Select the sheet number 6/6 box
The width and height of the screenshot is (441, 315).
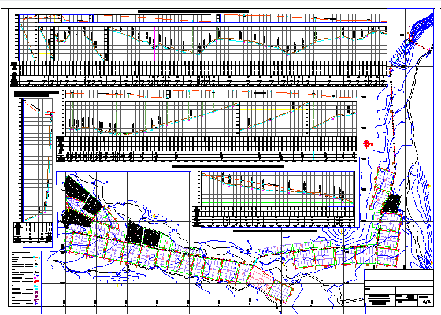point(427,301)
